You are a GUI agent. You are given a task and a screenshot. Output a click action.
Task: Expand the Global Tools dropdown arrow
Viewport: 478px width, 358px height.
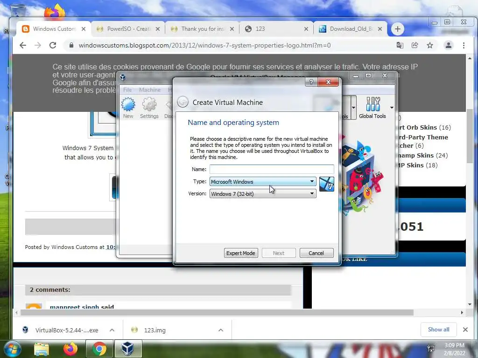(392, 108)
